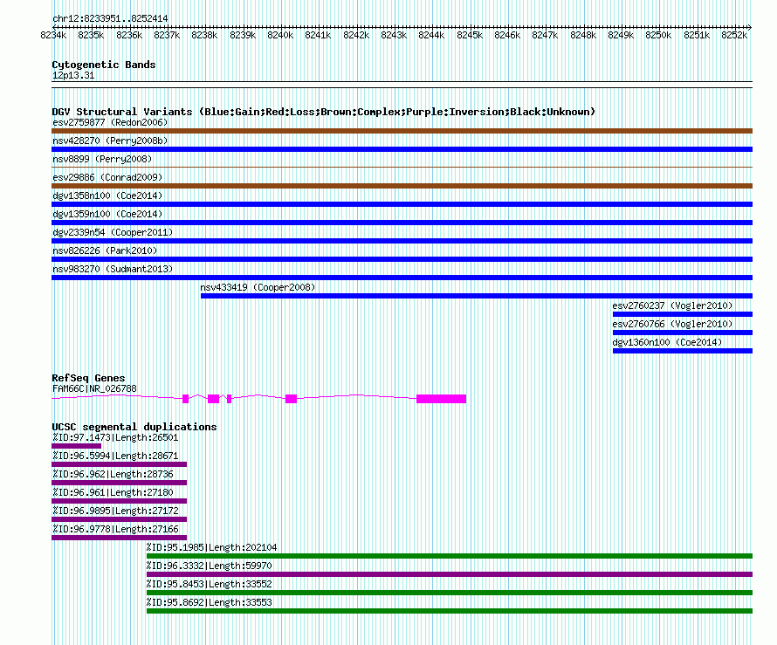The width and height of the screenshot is (777, 645).
Task: Select the dgv2339n54 blue gain bar
Action: [402, 241]
